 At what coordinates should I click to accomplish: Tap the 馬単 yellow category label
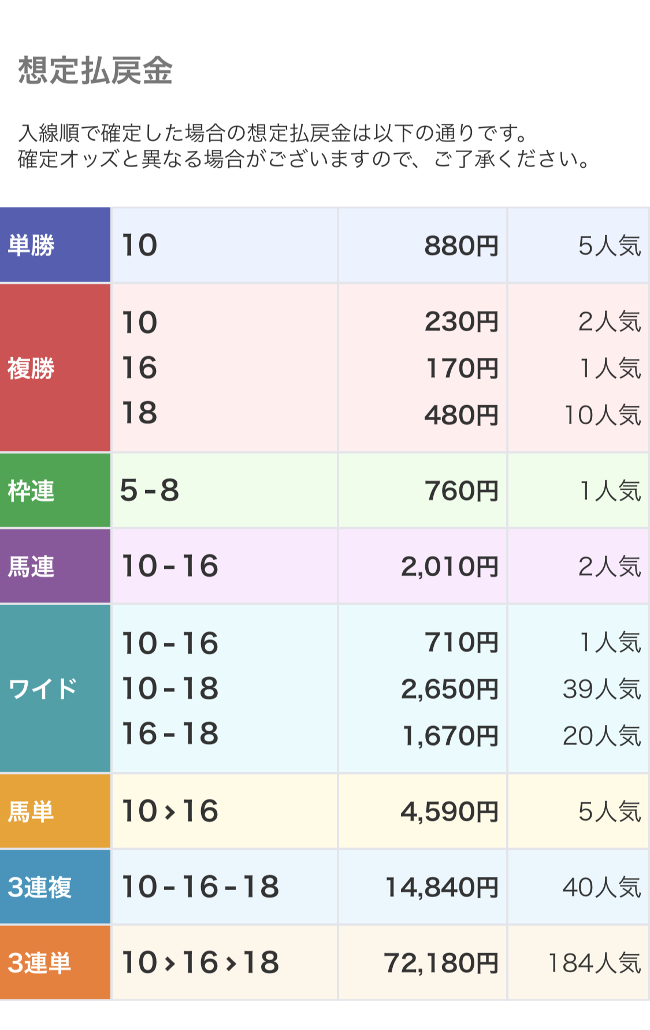click(55, 812)
